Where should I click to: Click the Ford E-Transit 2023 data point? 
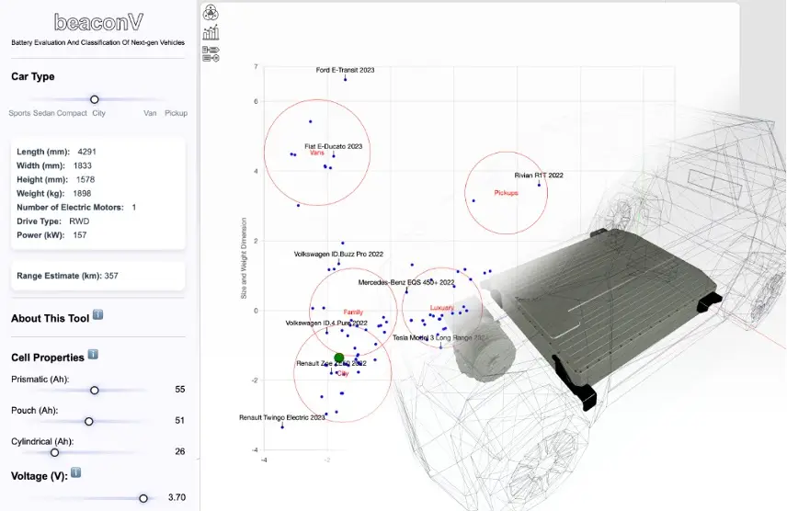pyautogui.click(x=346, y=79)
